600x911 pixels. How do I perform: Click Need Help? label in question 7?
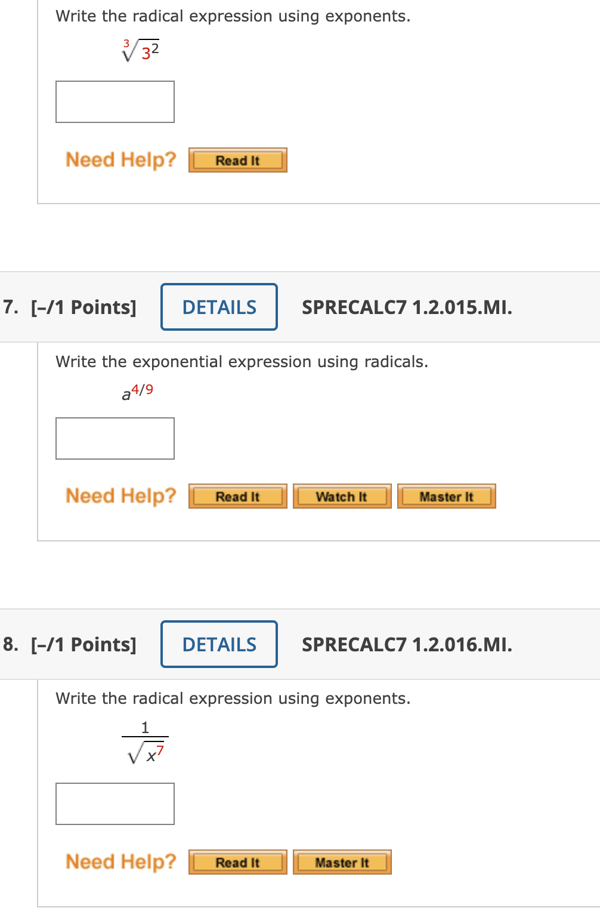[x=120, y=495]
